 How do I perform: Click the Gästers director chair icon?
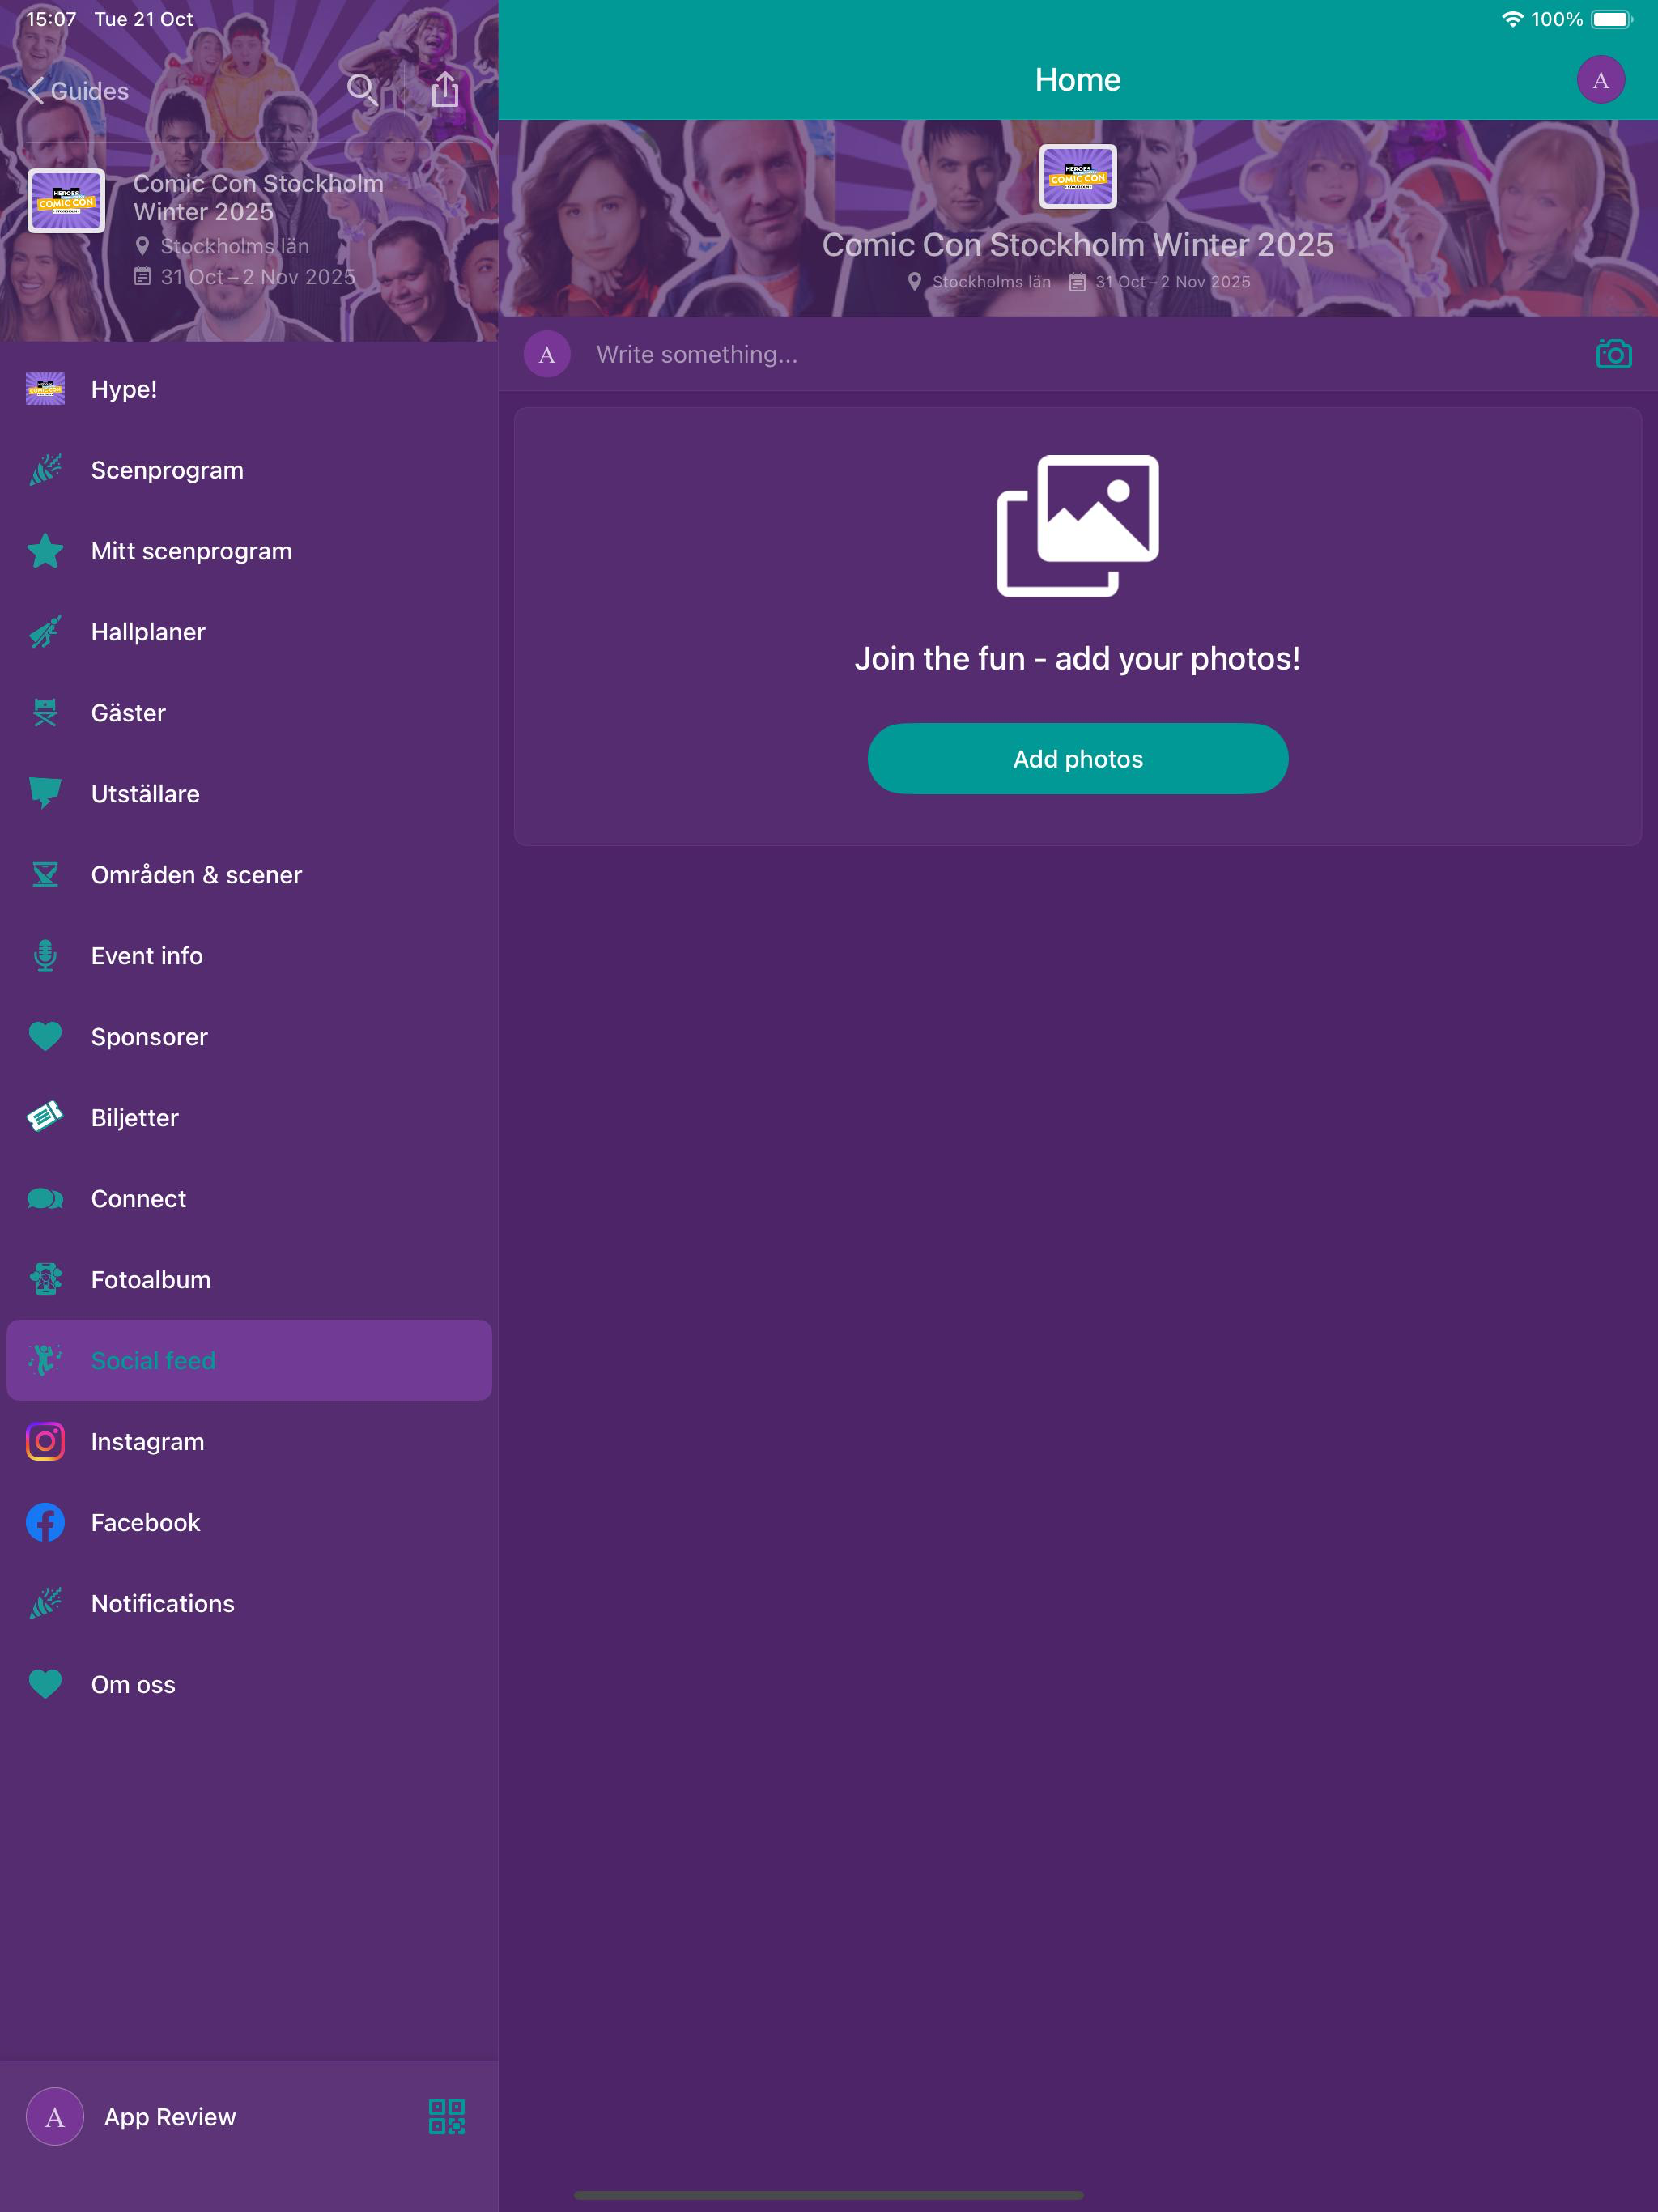[45, 713]
